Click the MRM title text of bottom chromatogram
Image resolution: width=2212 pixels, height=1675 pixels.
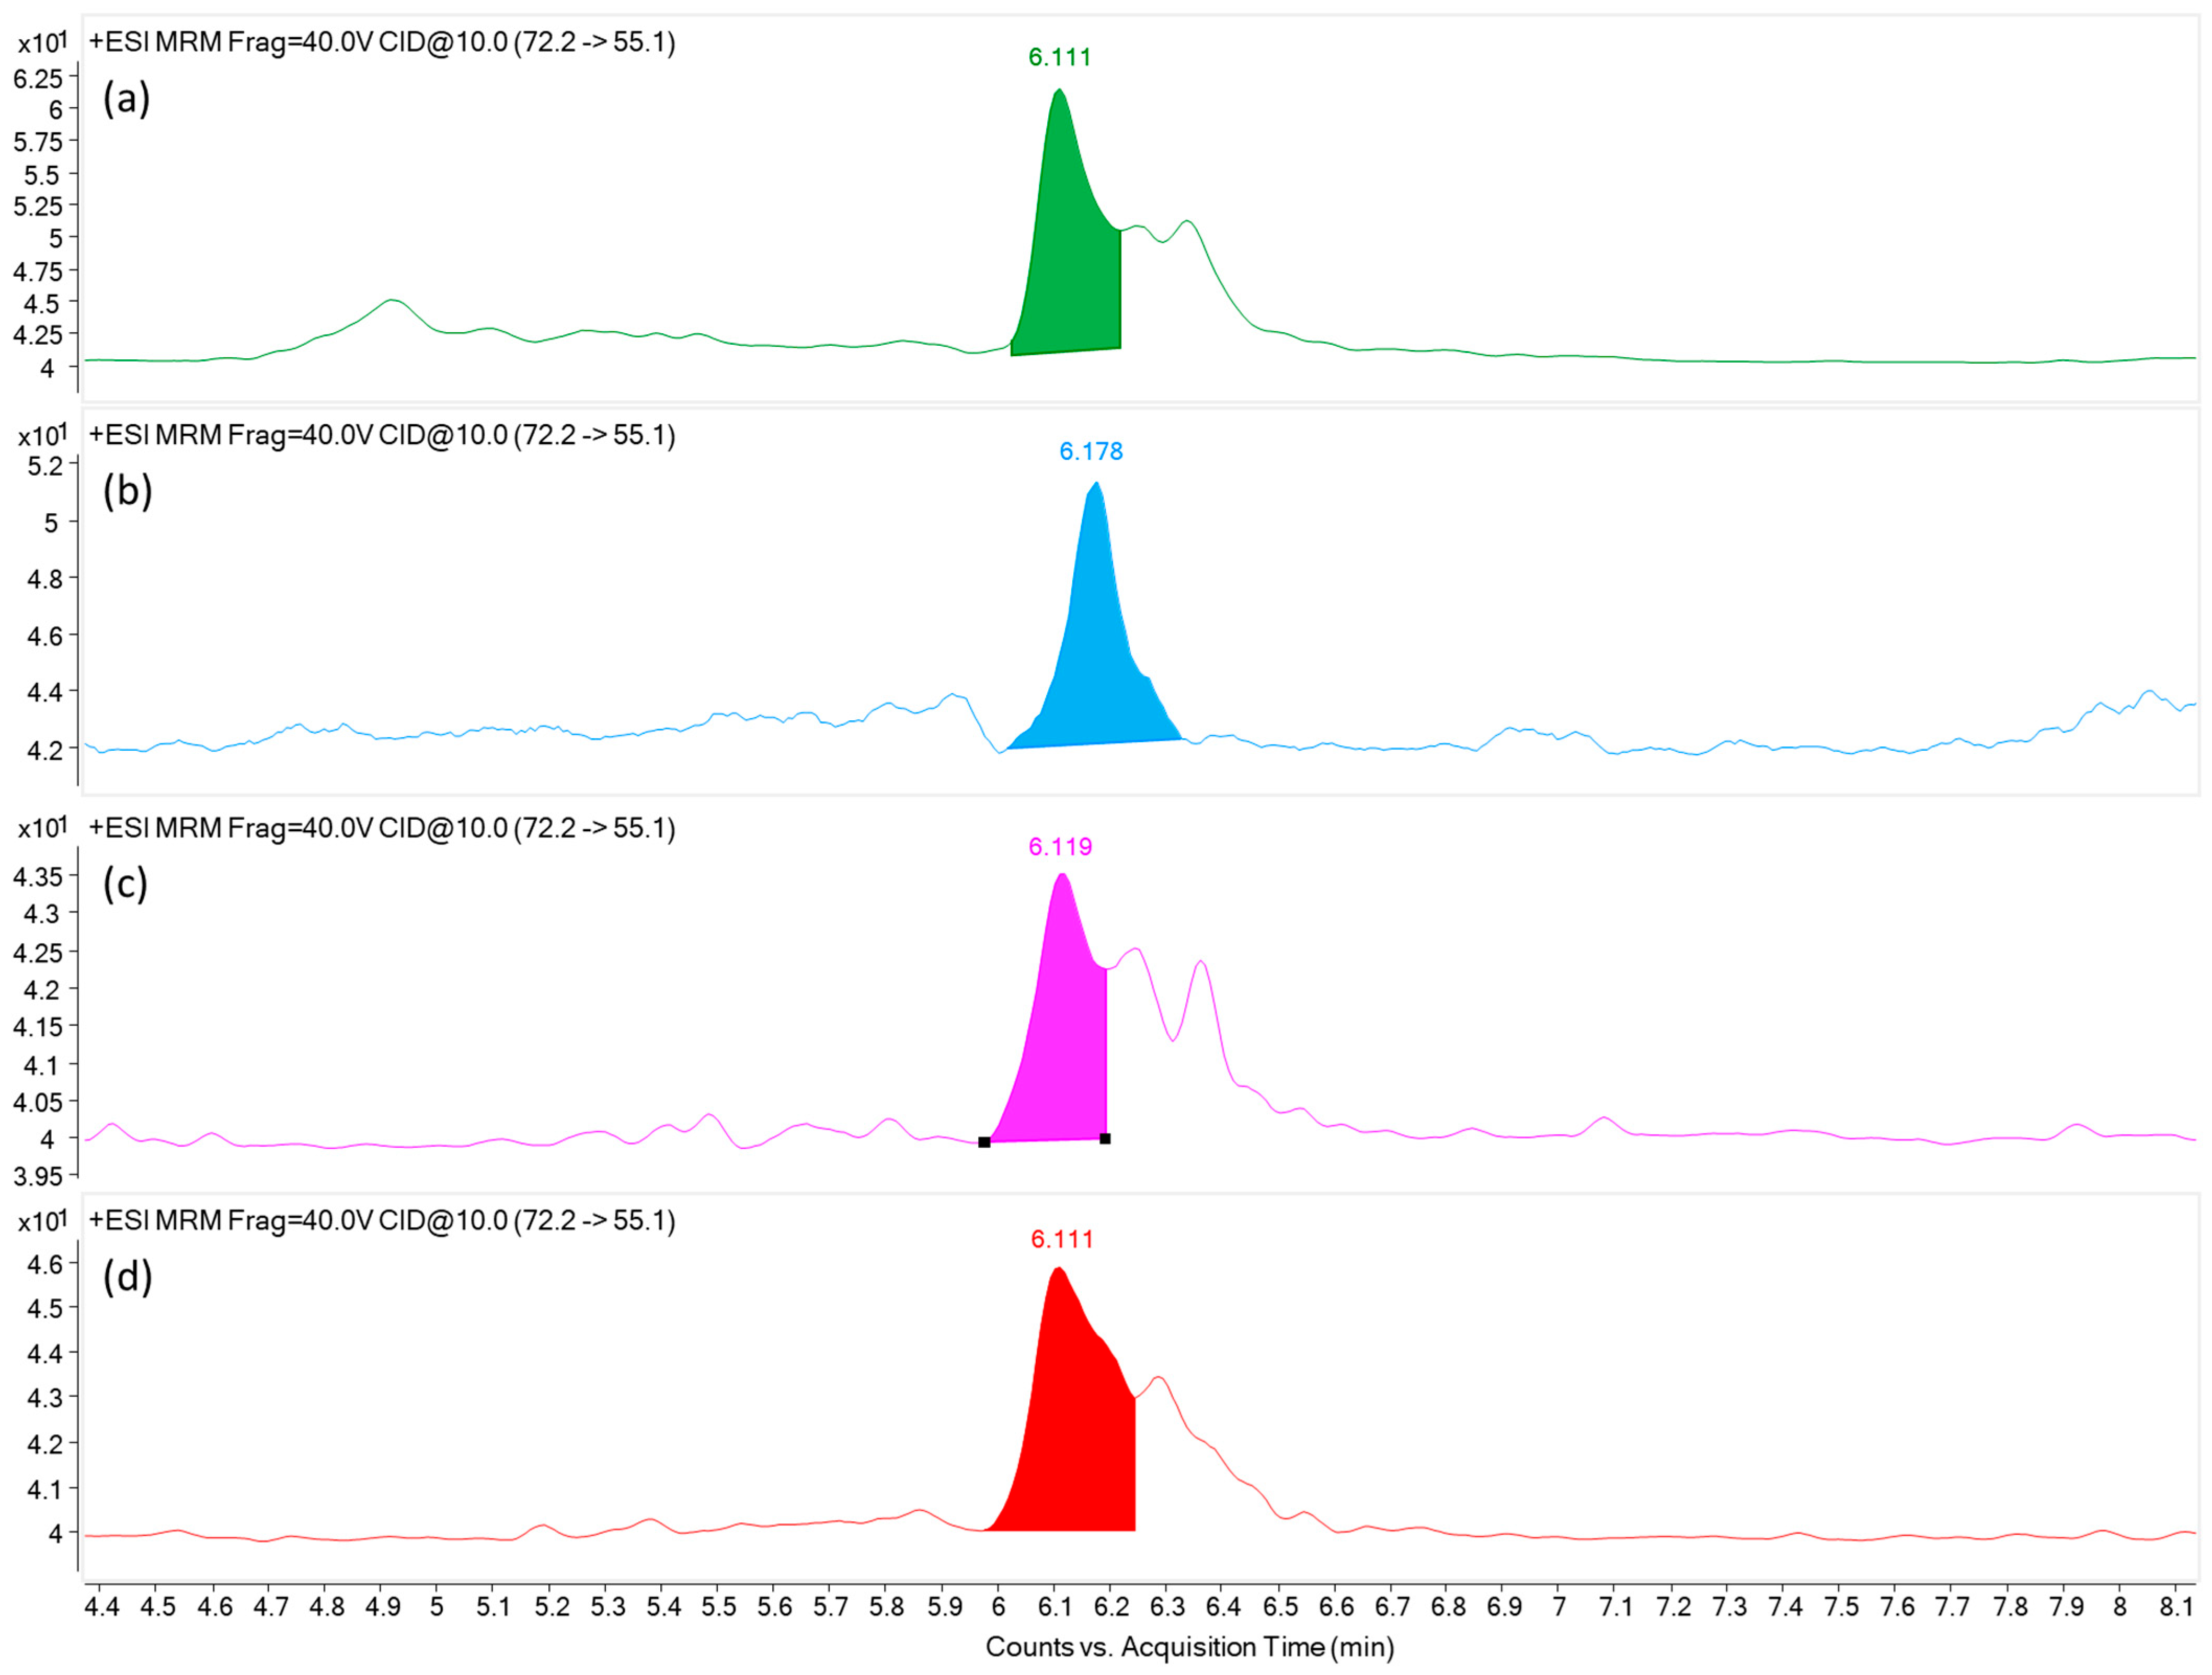click(x=382, y=1221)
